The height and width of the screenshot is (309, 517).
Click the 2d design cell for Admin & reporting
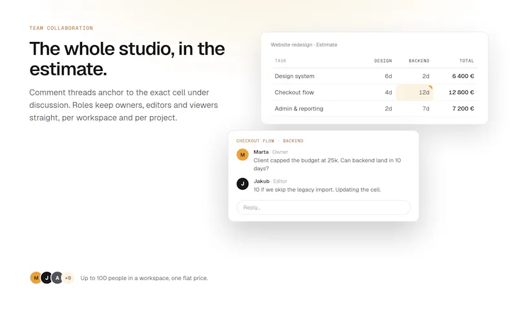coord(388,108)
